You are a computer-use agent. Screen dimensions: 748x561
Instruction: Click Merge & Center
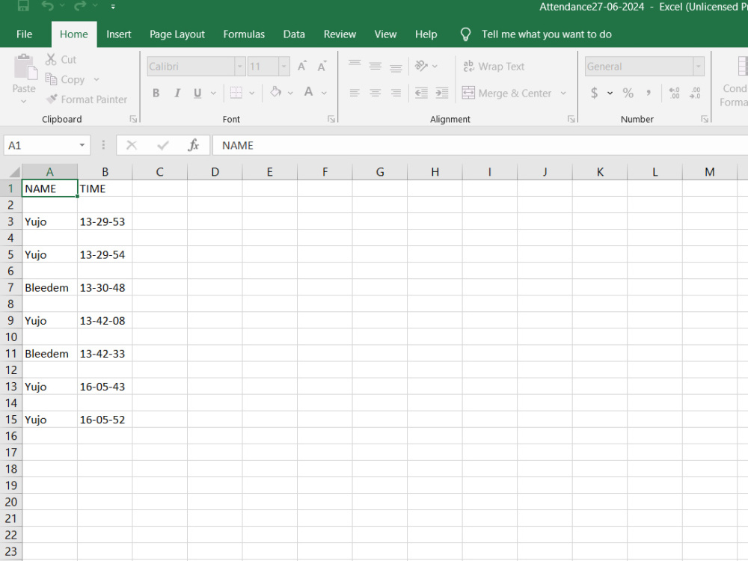(x=507, y=93)
